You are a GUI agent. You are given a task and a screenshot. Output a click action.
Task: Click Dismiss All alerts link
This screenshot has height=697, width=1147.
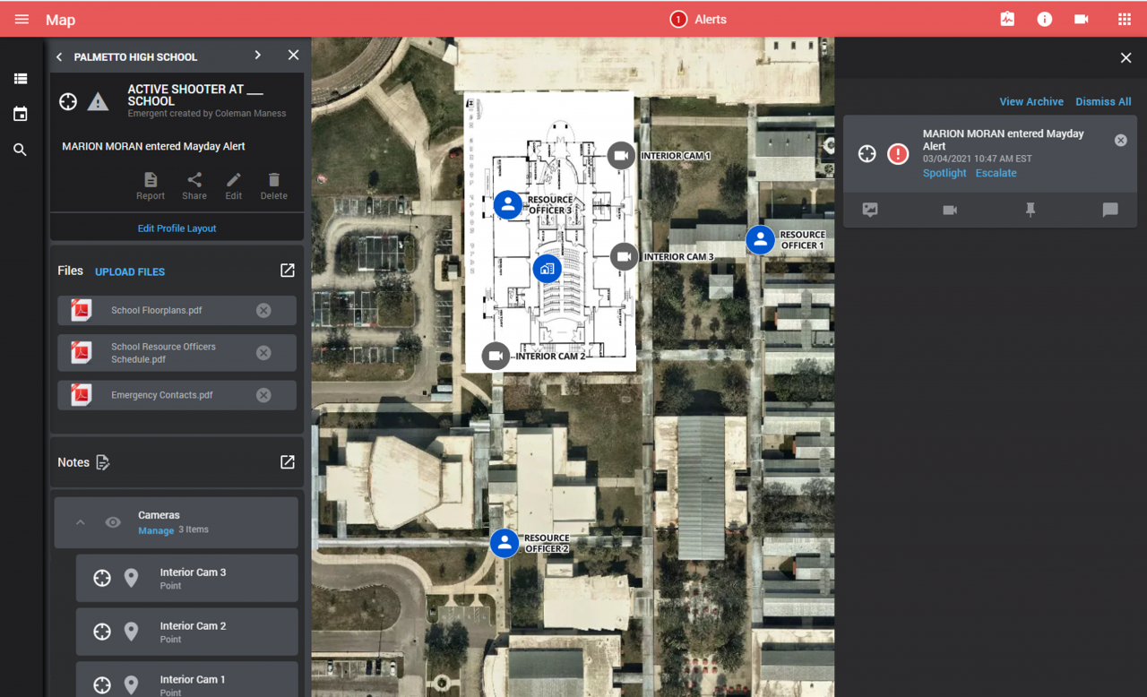tap(1102, 101)
